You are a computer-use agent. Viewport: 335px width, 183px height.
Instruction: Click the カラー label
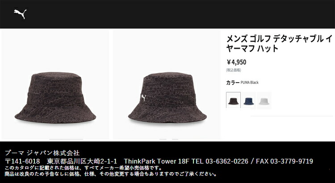[233, 83]
